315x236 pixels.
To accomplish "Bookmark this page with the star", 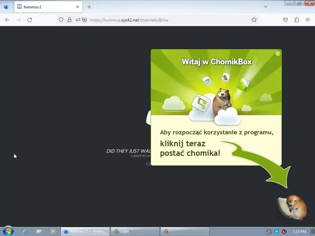I will pyautogui.click(x=254, y=20).
